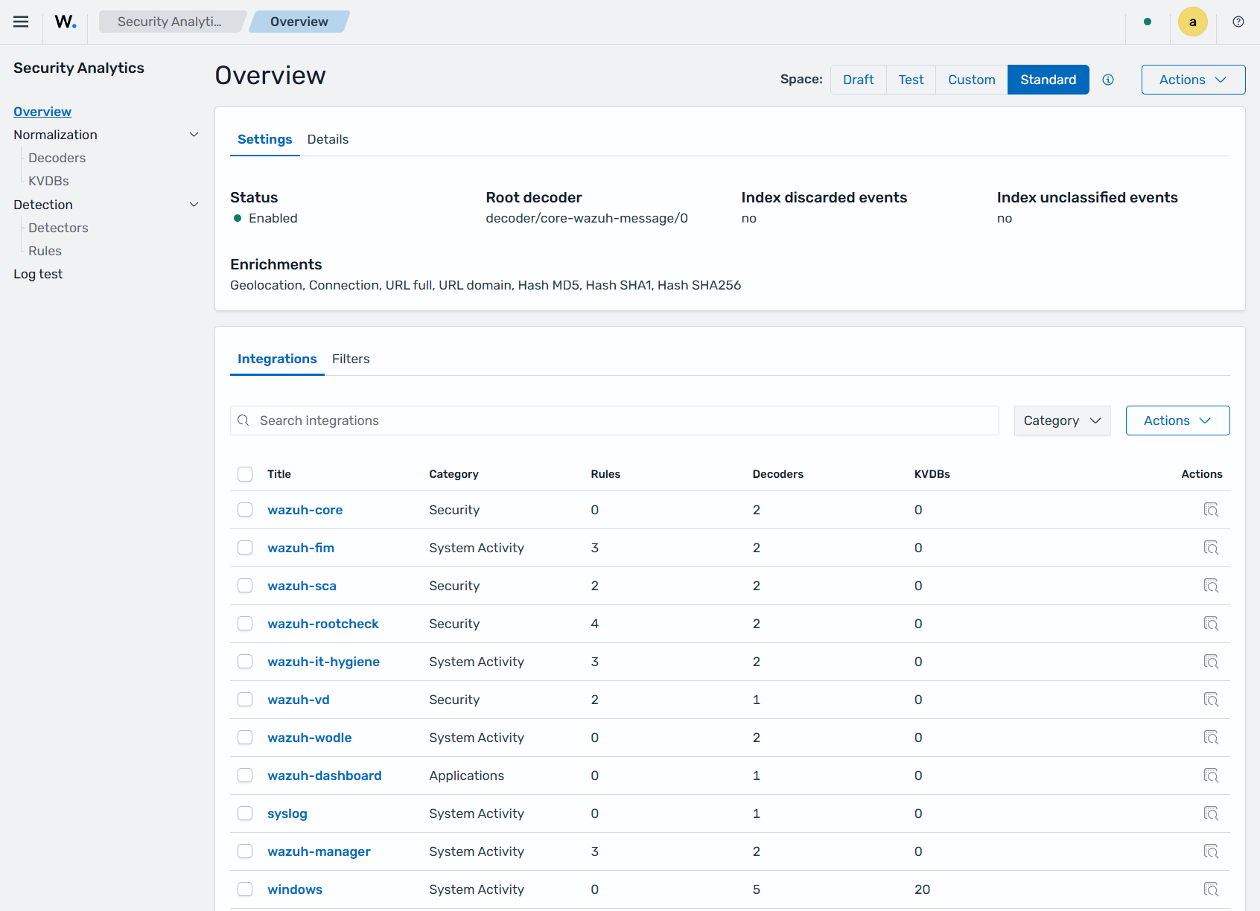Open the integrations table Actions dropdown
The image size is (1260, 911).
click(1177, 421)
